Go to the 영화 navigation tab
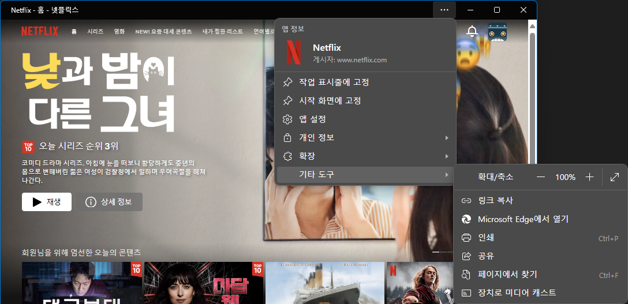 coord(119,31)
